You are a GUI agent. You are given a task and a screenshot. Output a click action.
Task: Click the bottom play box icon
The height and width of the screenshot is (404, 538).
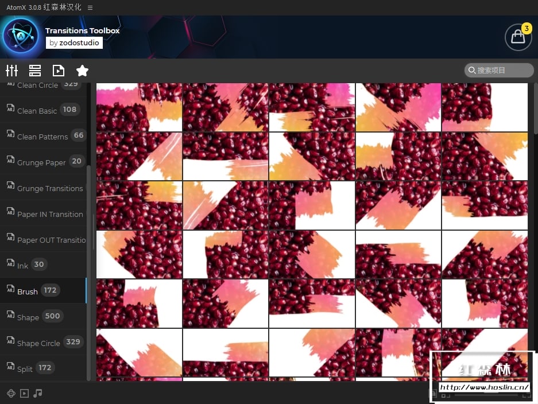tap(24, 393)
